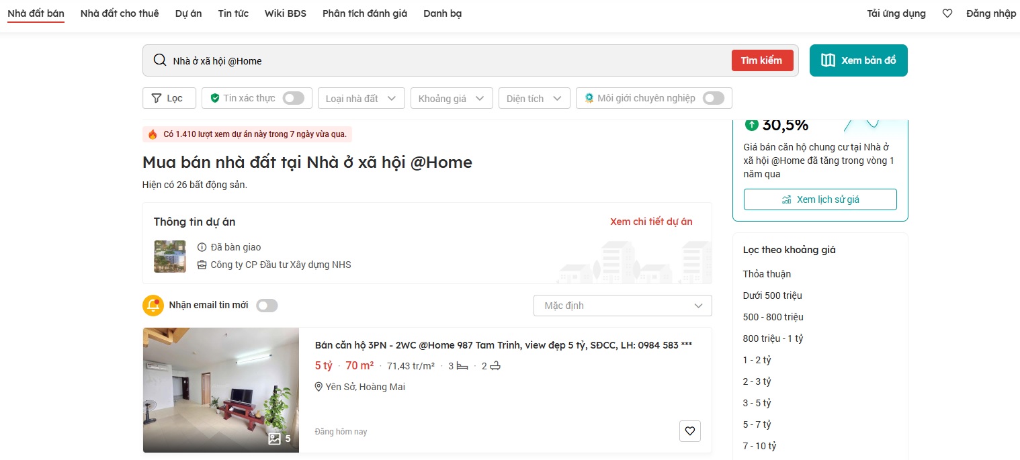Click the Xem bản đồ map icon

coord(828,60)
